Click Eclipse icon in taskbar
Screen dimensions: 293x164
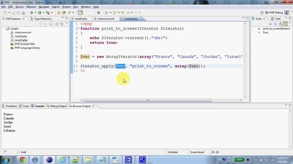(49, 160)
